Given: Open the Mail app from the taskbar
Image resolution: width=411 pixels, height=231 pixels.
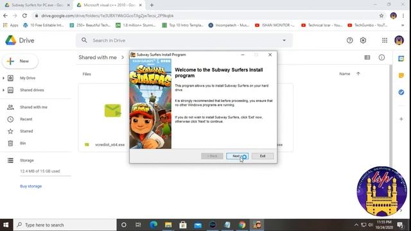Looking at the screenshot, I should 198,225.
